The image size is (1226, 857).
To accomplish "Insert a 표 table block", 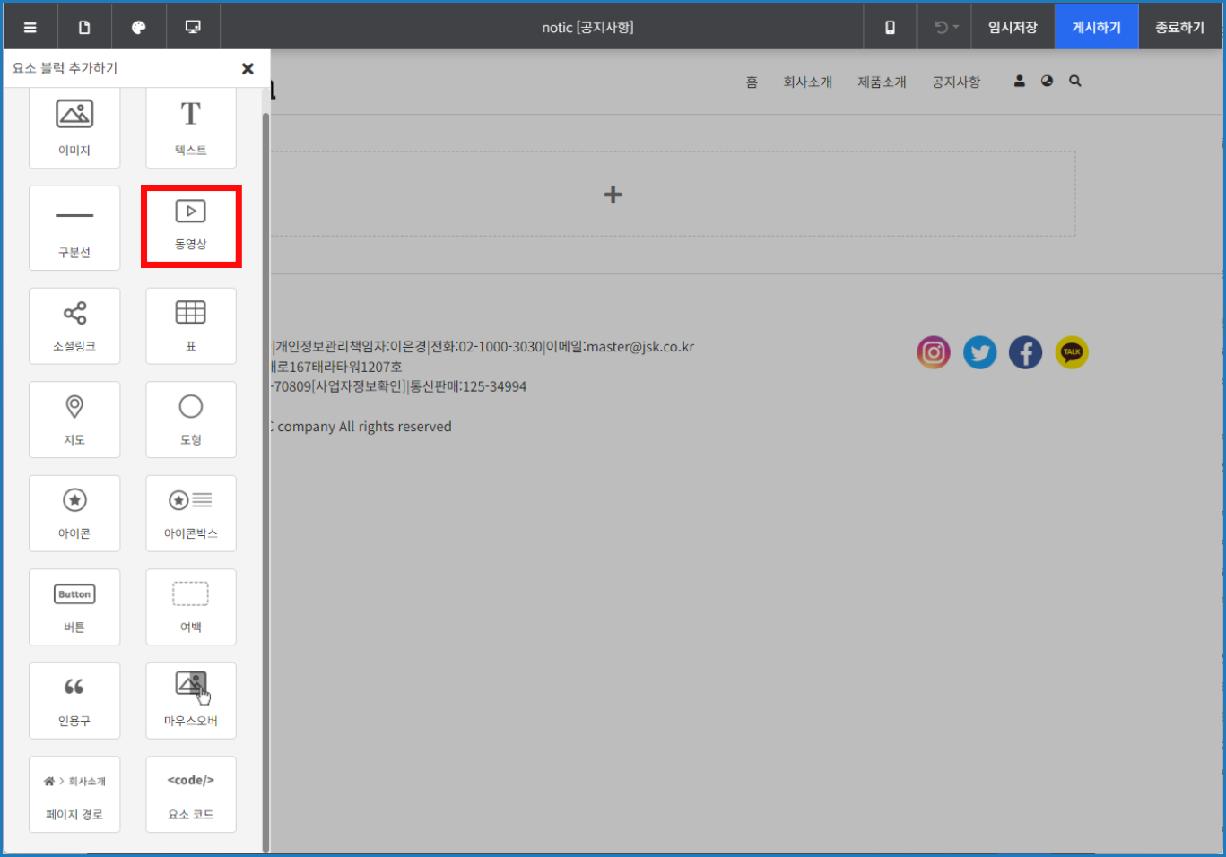I will point(191,325).
